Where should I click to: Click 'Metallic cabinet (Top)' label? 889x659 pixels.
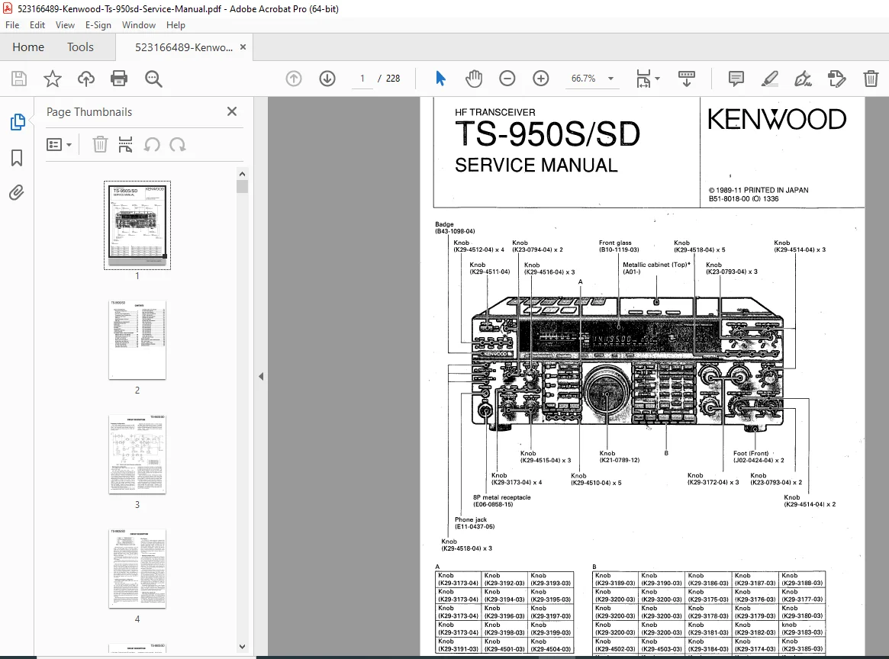click(x=656, y=265)
